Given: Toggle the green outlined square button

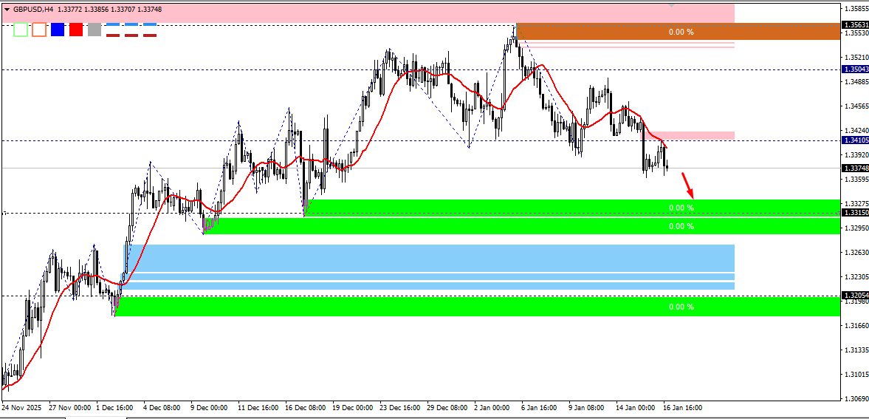Looking at the screenshot, I should 21,30.
